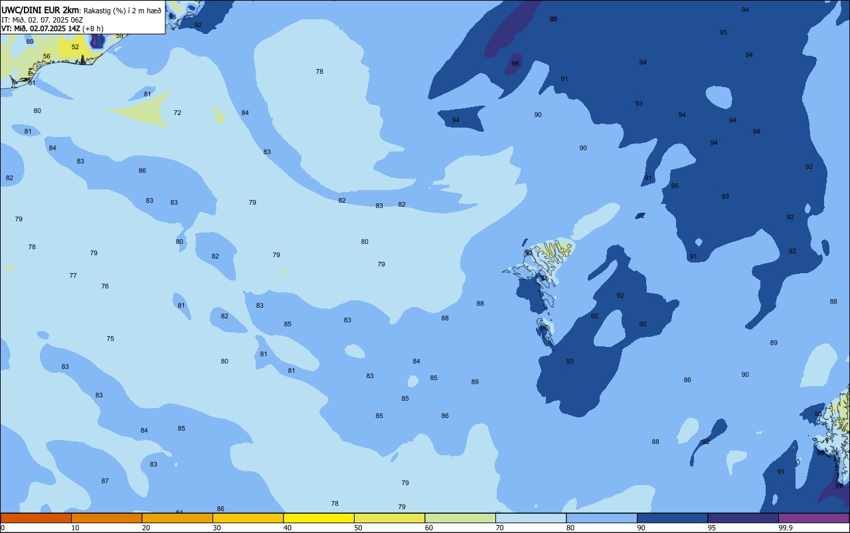Click the dark red 0–10 legend color band
This screenshot has width=850, height=533.
pyautogui.click(x=36, y=518)
